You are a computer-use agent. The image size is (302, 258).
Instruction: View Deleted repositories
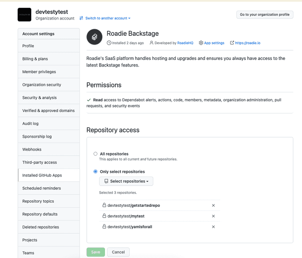click(49, 227)
